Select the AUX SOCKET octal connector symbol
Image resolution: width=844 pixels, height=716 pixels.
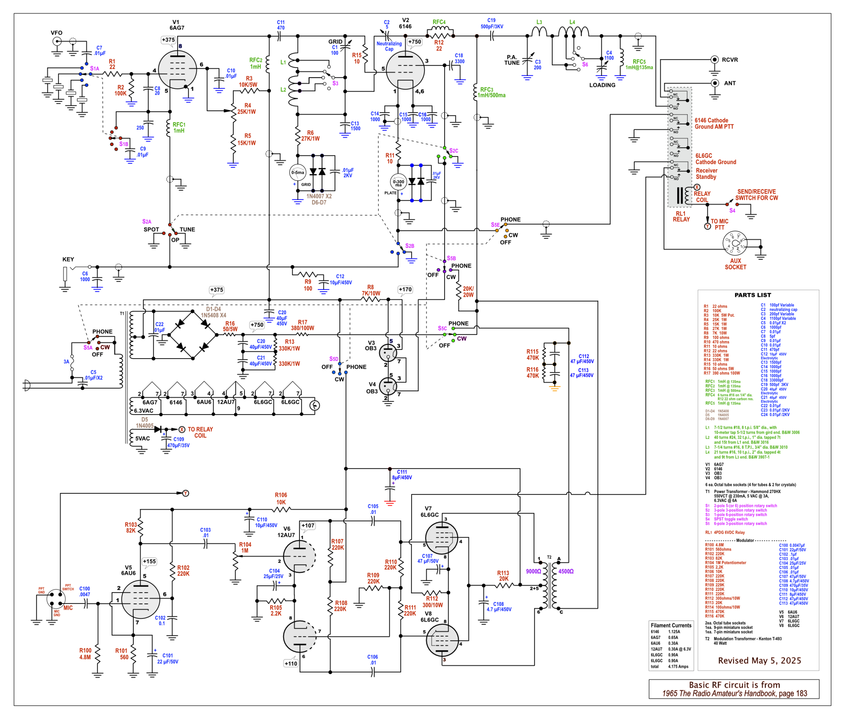click(735, 243)
